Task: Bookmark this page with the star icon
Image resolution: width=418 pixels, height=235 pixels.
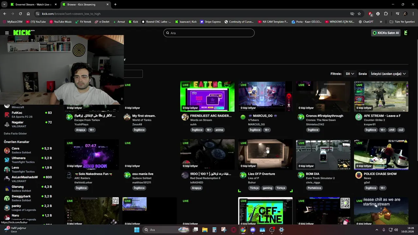Action: pyautogui.click(x=359, y=14)
